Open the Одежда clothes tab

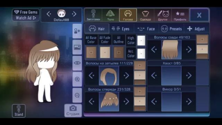(x=145, y=15)
